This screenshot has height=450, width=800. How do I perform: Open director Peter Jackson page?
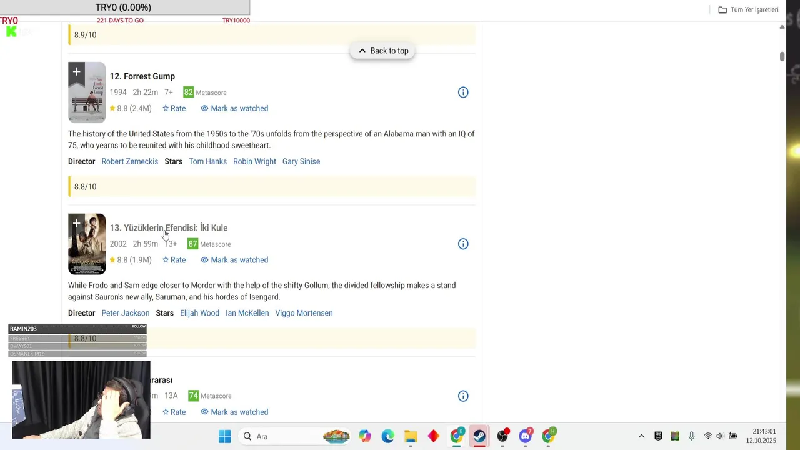point(126,313)
